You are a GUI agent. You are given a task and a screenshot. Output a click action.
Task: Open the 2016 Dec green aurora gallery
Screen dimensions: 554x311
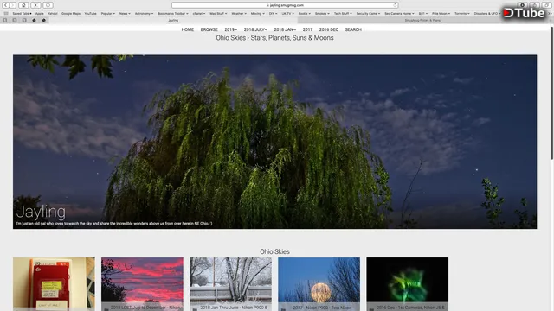tap(408, 284)
